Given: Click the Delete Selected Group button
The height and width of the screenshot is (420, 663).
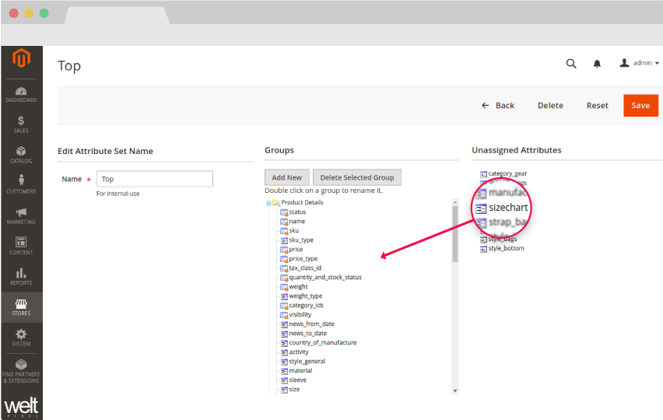Looking at the screenshot, I should click(x=356, y=177).
